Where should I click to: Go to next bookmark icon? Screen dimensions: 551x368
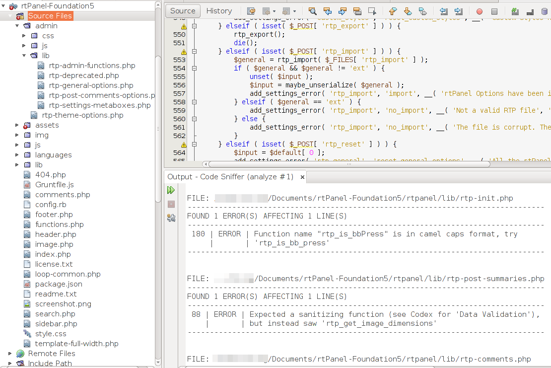[x=408, y=11]
